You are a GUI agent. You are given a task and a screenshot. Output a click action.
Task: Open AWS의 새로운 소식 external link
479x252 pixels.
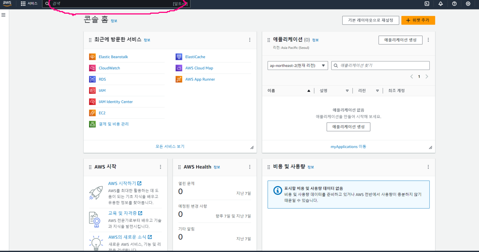(130, 237)
